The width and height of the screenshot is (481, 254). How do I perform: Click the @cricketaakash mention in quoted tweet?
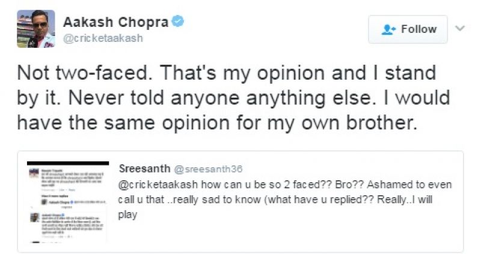click(158, 185)
